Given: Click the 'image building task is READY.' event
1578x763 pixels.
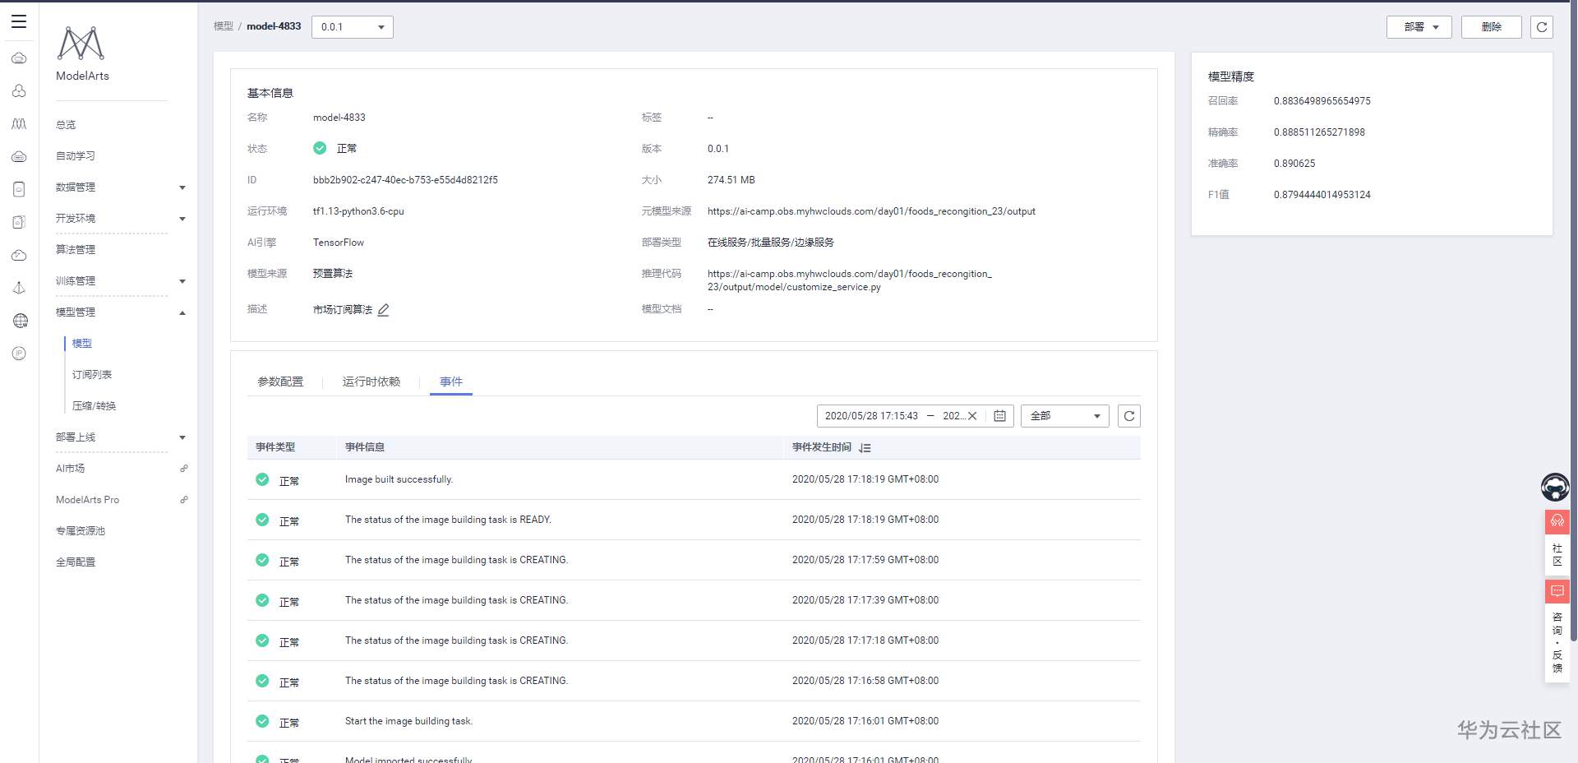Looking at the screenshot, I should [448, 520].
